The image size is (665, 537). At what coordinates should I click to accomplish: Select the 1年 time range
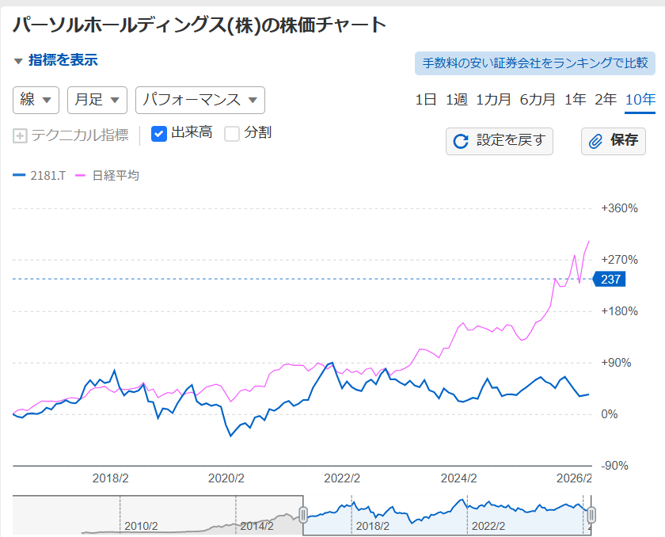(x=575, y=100)
